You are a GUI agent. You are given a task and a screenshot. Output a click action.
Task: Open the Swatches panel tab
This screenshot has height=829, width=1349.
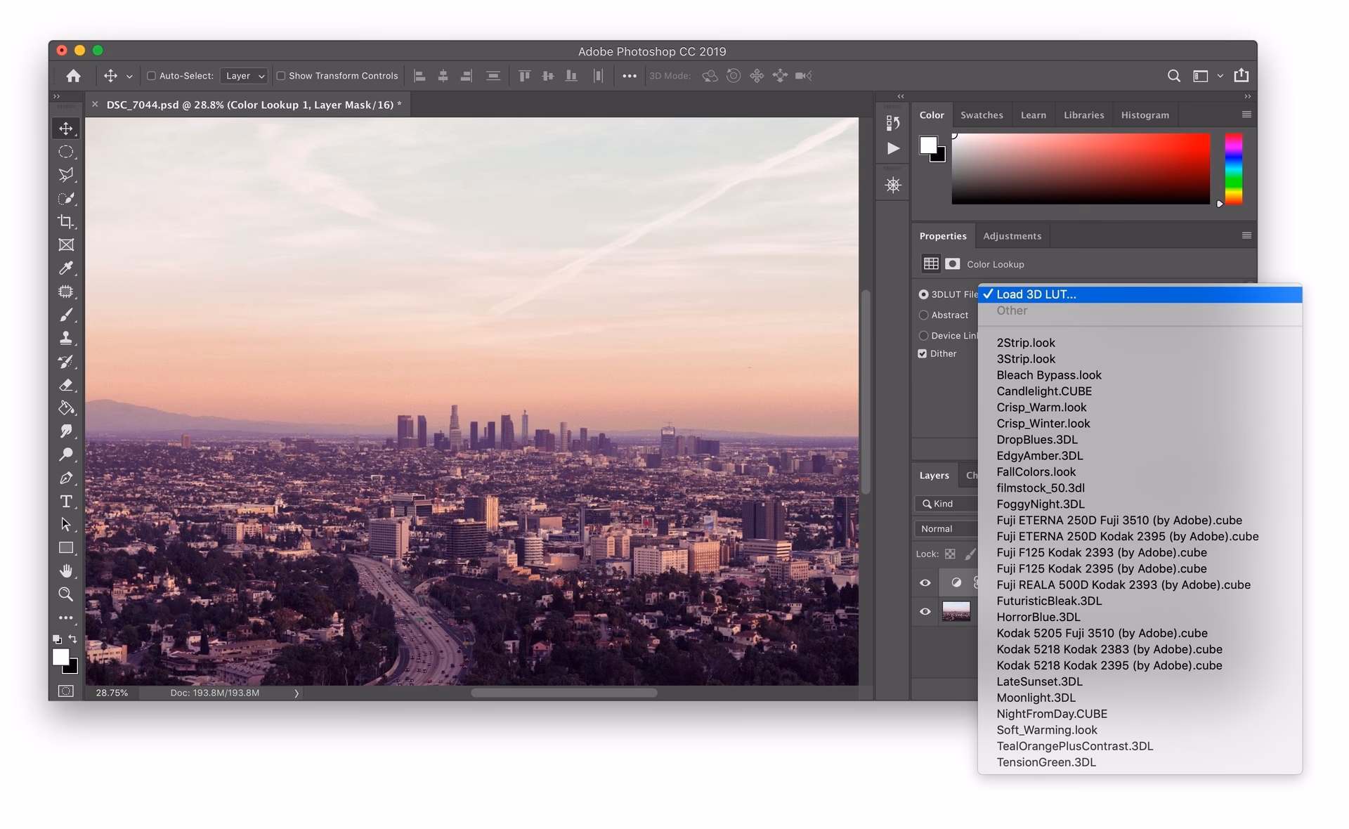coord(982,115)
